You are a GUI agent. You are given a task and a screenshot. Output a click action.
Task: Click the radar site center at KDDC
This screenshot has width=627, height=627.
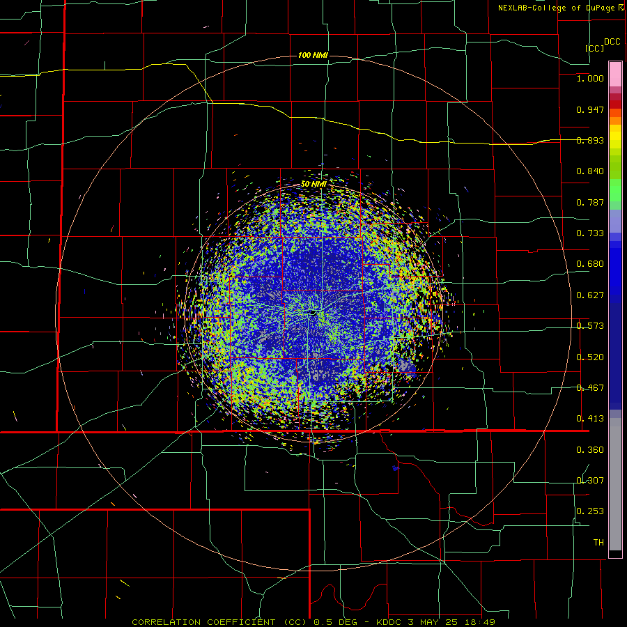[x=312, y=313]
